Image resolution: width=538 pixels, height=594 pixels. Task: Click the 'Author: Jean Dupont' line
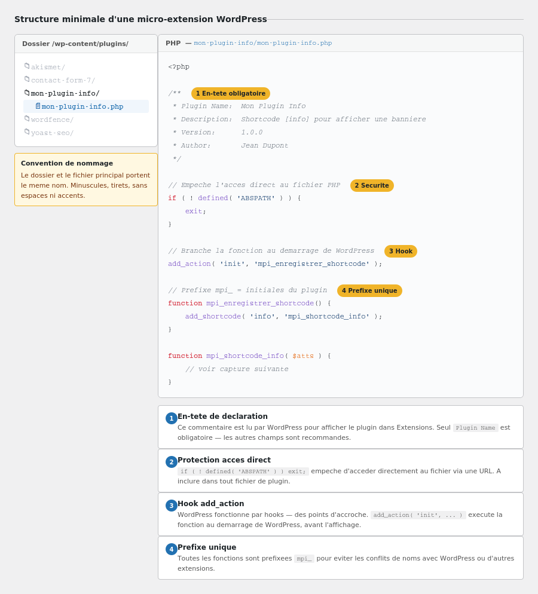tap(230, 145)
